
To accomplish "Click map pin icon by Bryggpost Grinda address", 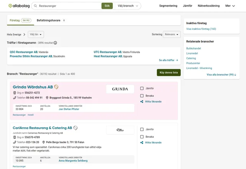I will point(47,98).
